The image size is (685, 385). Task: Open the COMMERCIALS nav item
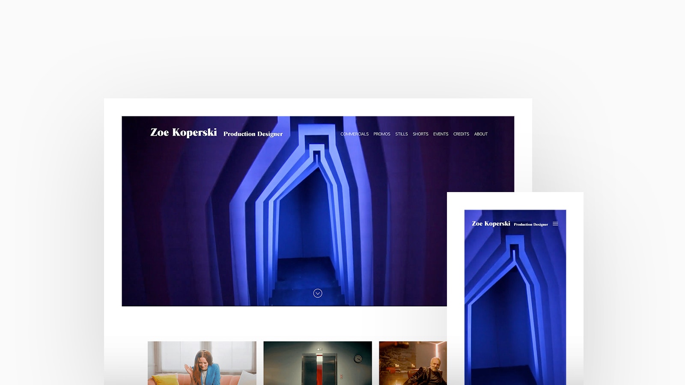coord(354,134)
